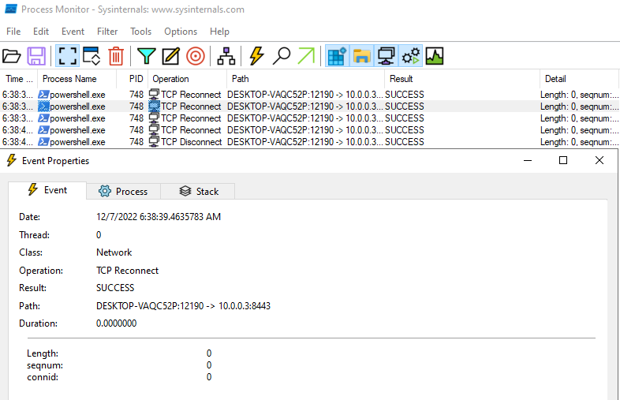Viewport: 620px width, 400px height.
Task: Toggle Show Network Activity icon
Action: pyautogui.click(x=386, y=56)
